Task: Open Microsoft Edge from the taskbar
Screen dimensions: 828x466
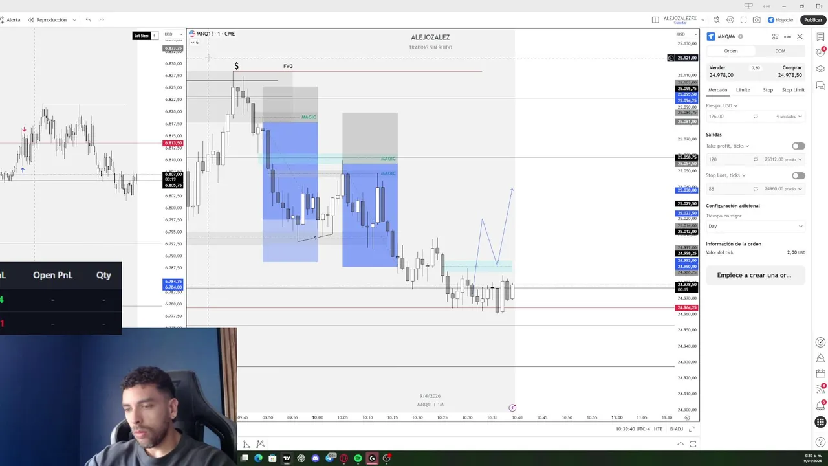Action: (258, 458)
